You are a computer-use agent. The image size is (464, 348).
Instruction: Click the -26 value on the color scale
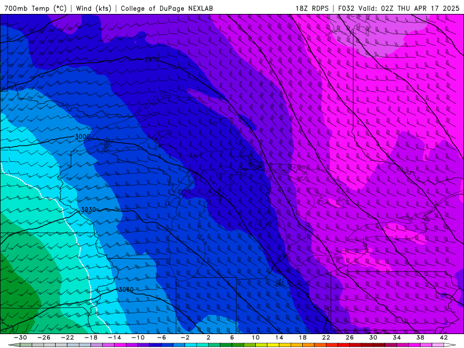tap(44, 338)
